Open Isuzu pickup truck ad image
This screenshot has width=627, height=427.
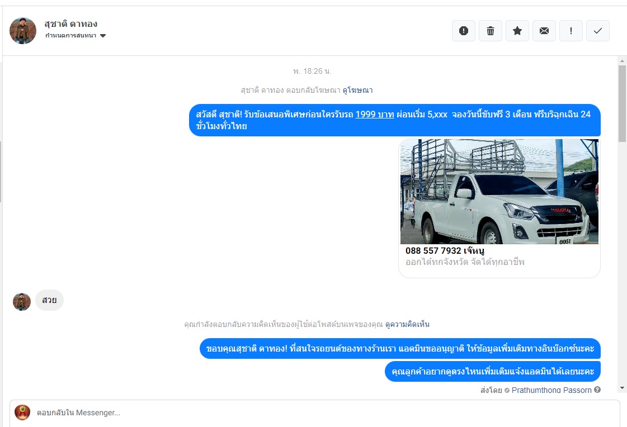click(499, 191)
